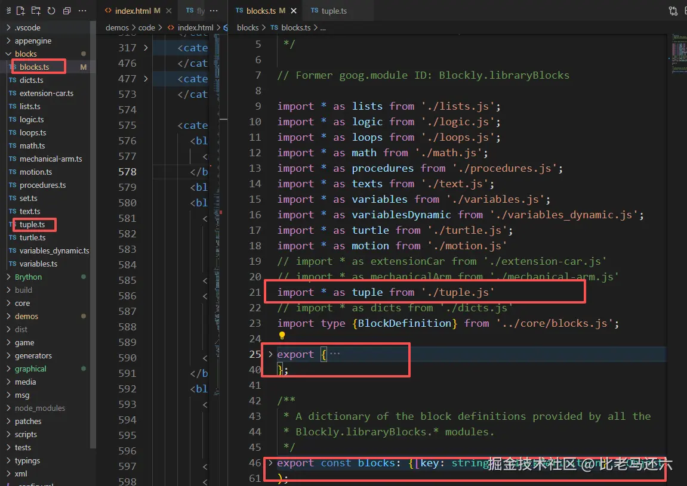Switch to the index.html tab
Screen dimensions: 687x486
[x=133, y=11]
